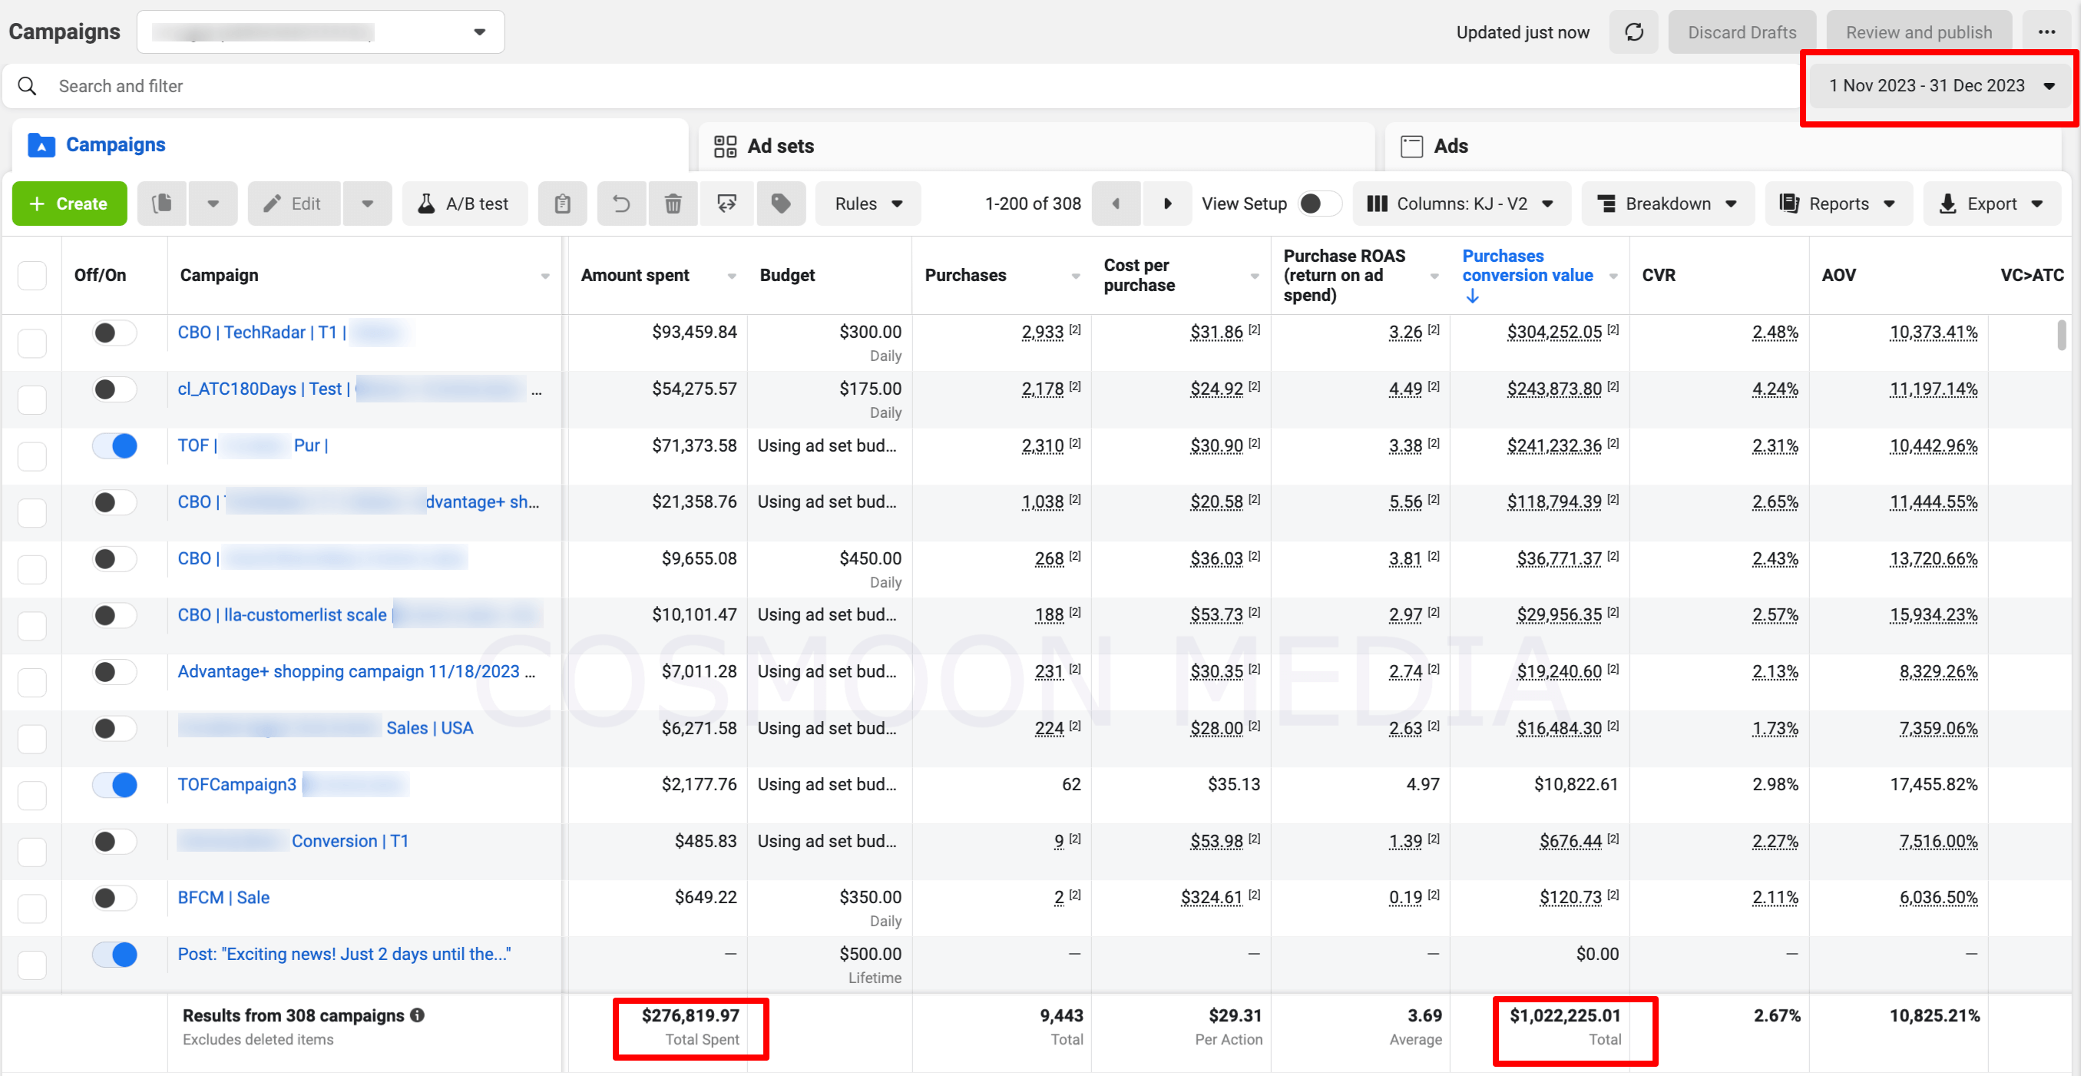Go to next page of campaigns
This screenshot has width=2081, height=1076.
1166,204
